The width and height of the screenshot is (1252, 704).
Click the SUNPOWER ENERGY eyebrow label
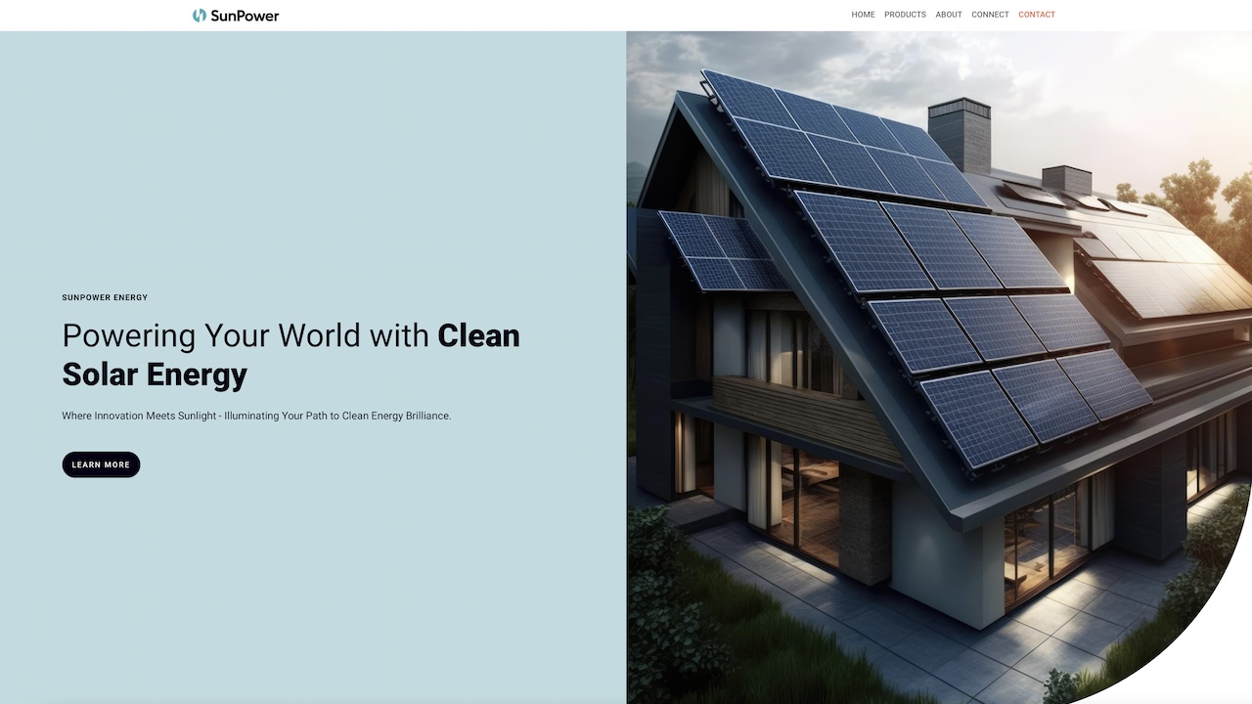(x=105, y=297)
